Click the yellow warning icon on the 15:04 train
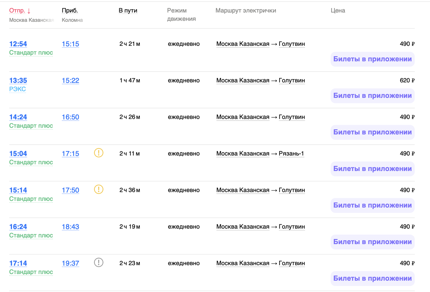 click(x=99, y=153)
